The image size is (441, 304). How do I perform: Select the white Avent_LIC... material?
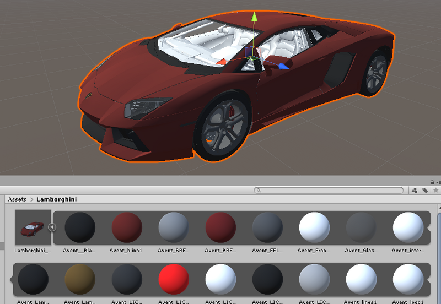[x=220, y=279]
